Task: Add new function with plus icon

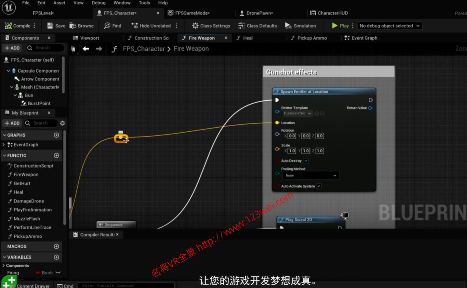Action: click(x=56, y=155)
